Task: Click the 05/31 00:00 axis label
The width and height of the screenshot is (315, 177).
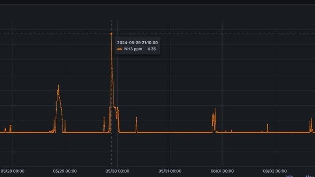Action: [170, 171]
